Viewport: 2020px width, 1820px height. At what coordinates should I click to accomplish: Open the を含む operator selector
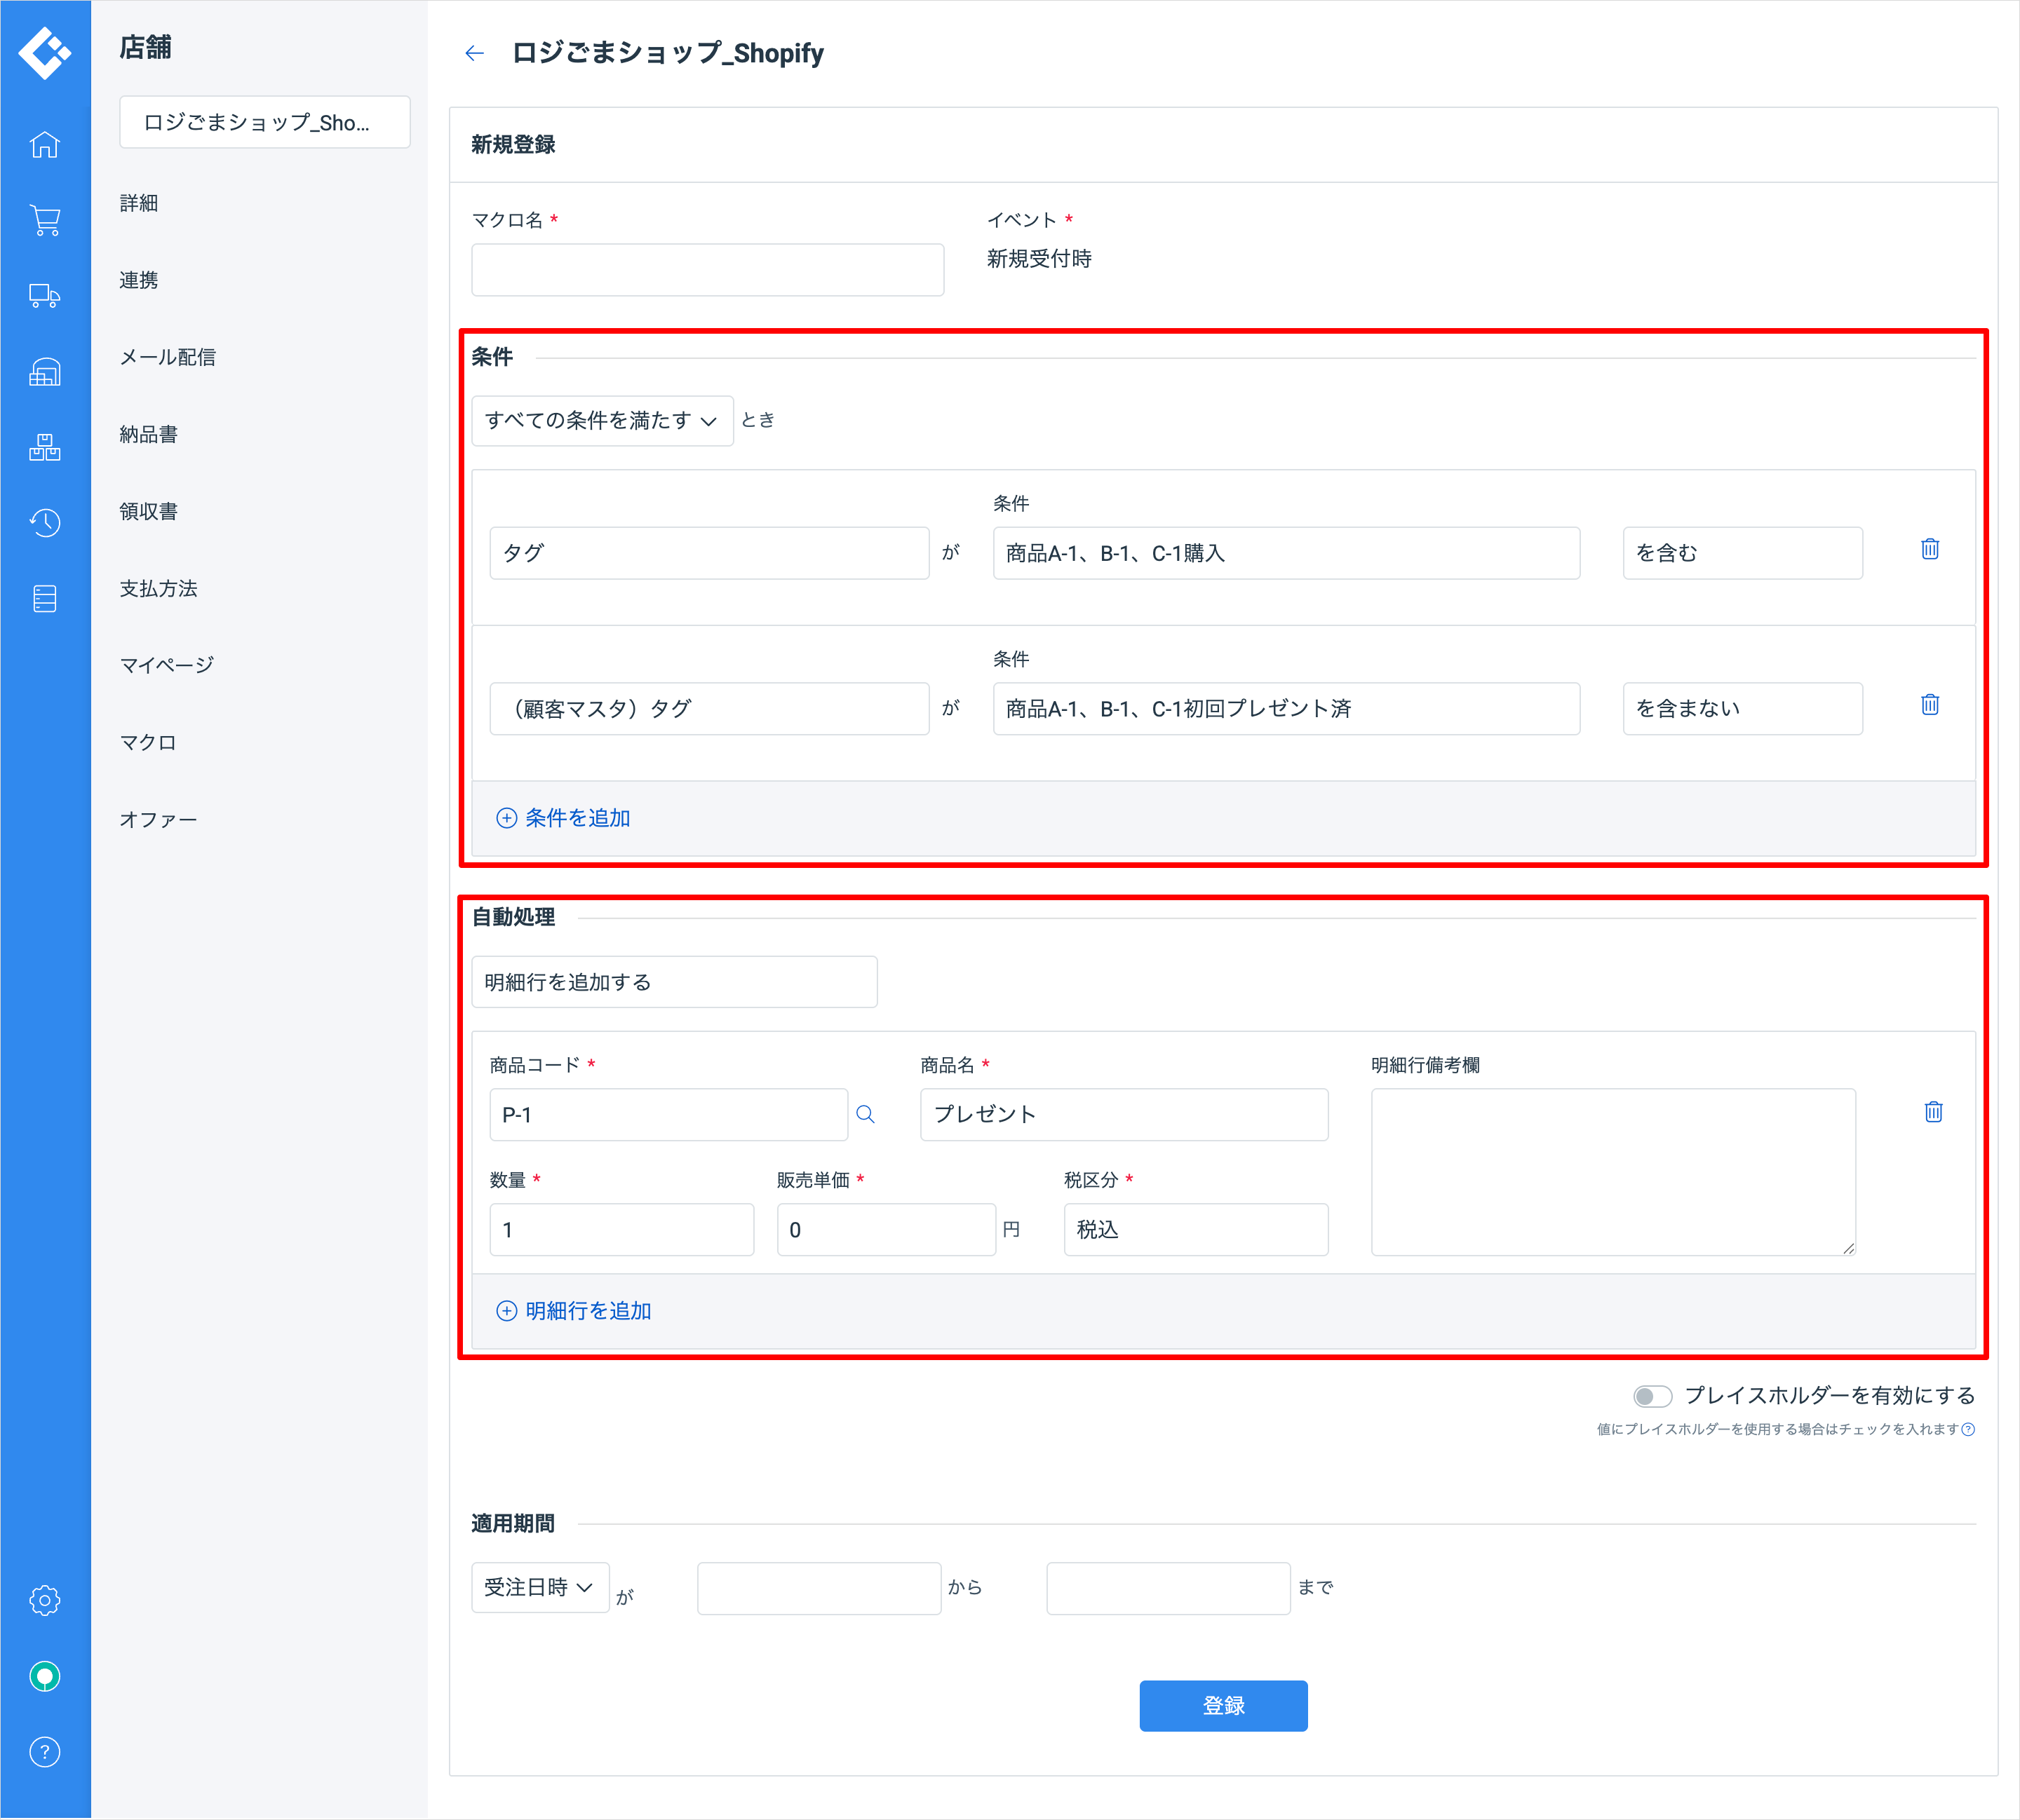click(1741, 553)
